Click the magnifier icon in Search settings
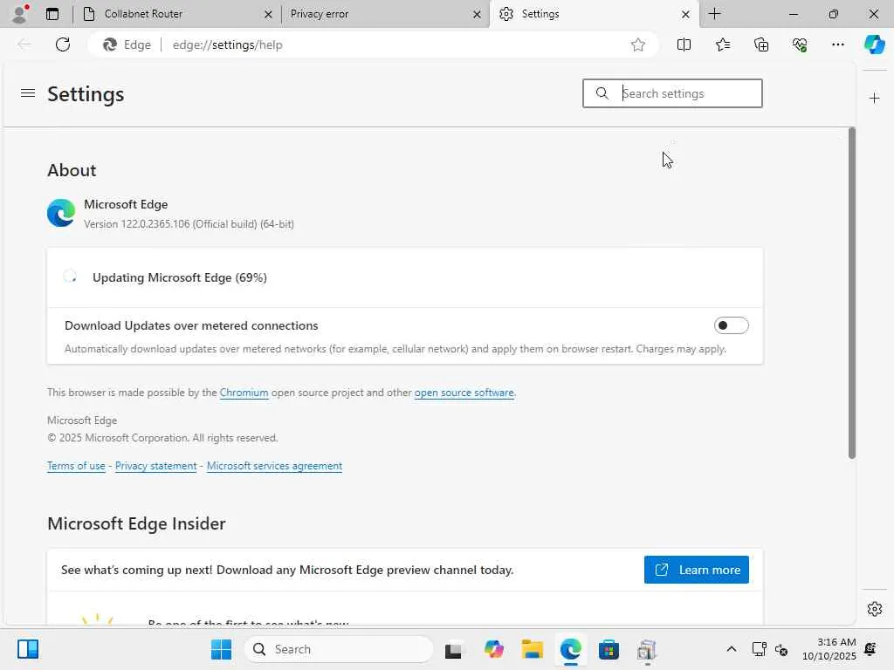The width and height of the screenshot is (894, 670). [602, 92]
